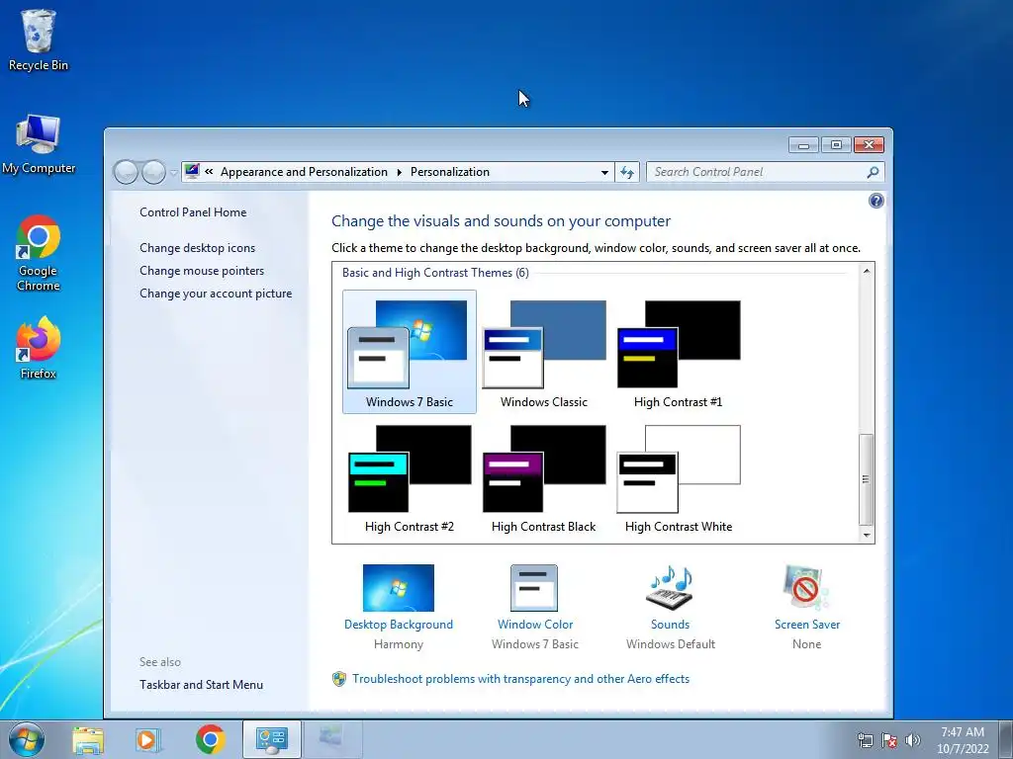Open the Action Center flag icon
Viewport: 1013px width, 759px height.
889,740
